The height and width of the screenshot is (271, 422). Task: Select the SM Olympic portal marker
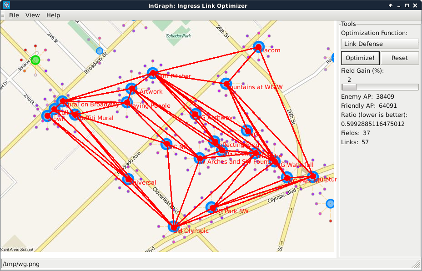click(174, 226)
